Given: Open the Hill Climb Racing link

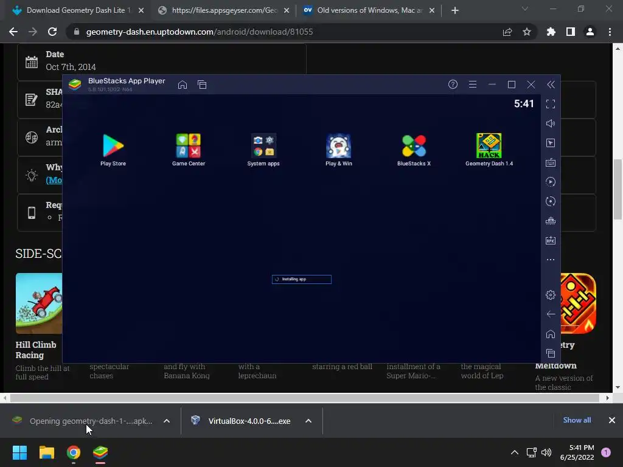Looking at the screenshot, I should click(36, 350).
